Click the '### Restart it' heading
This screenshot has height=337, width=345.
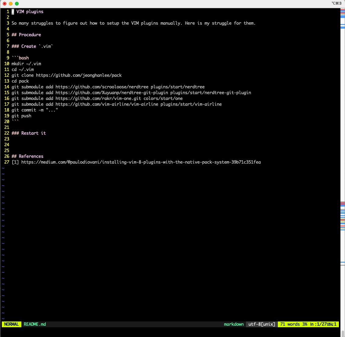click(29, 133)
